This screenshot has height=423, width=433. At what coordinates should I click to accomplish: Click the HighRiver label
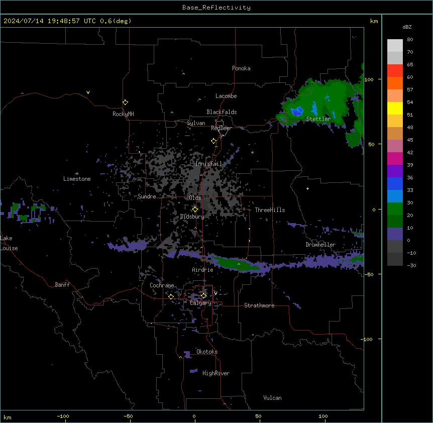click(216, 373)
